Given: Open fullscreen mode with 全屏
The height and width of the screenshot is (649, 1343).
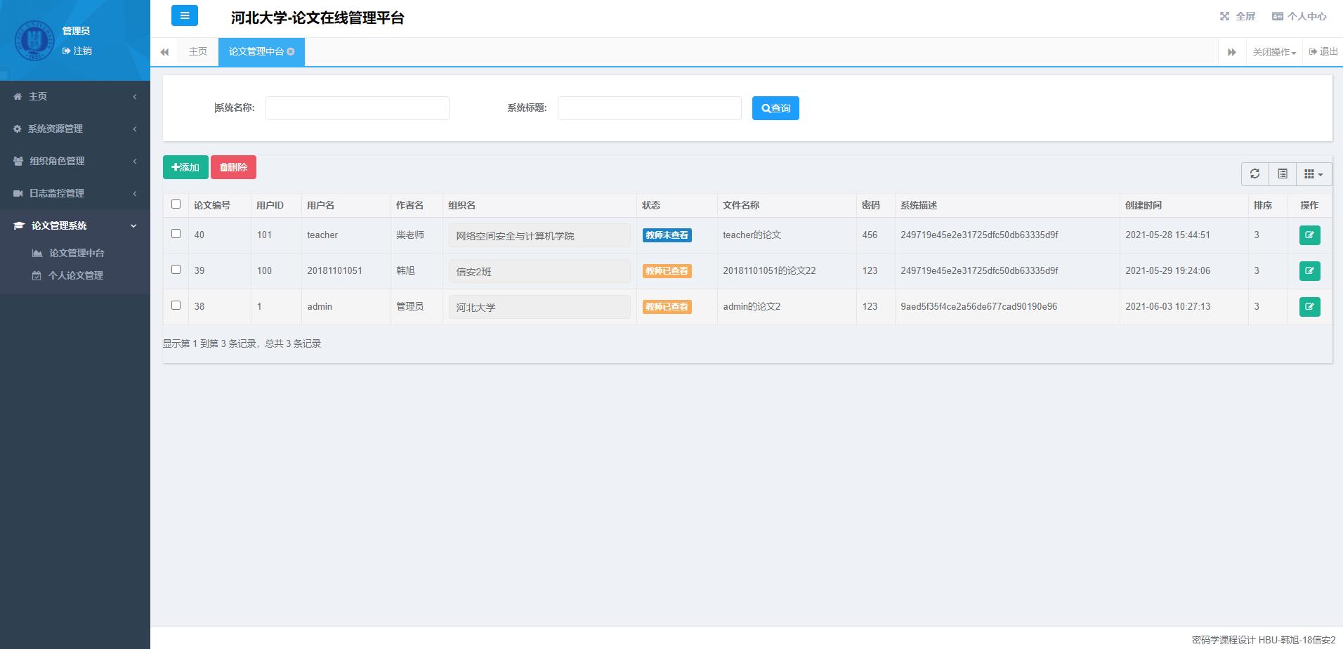Looking at the screenshot, I should click(1238, 16).
